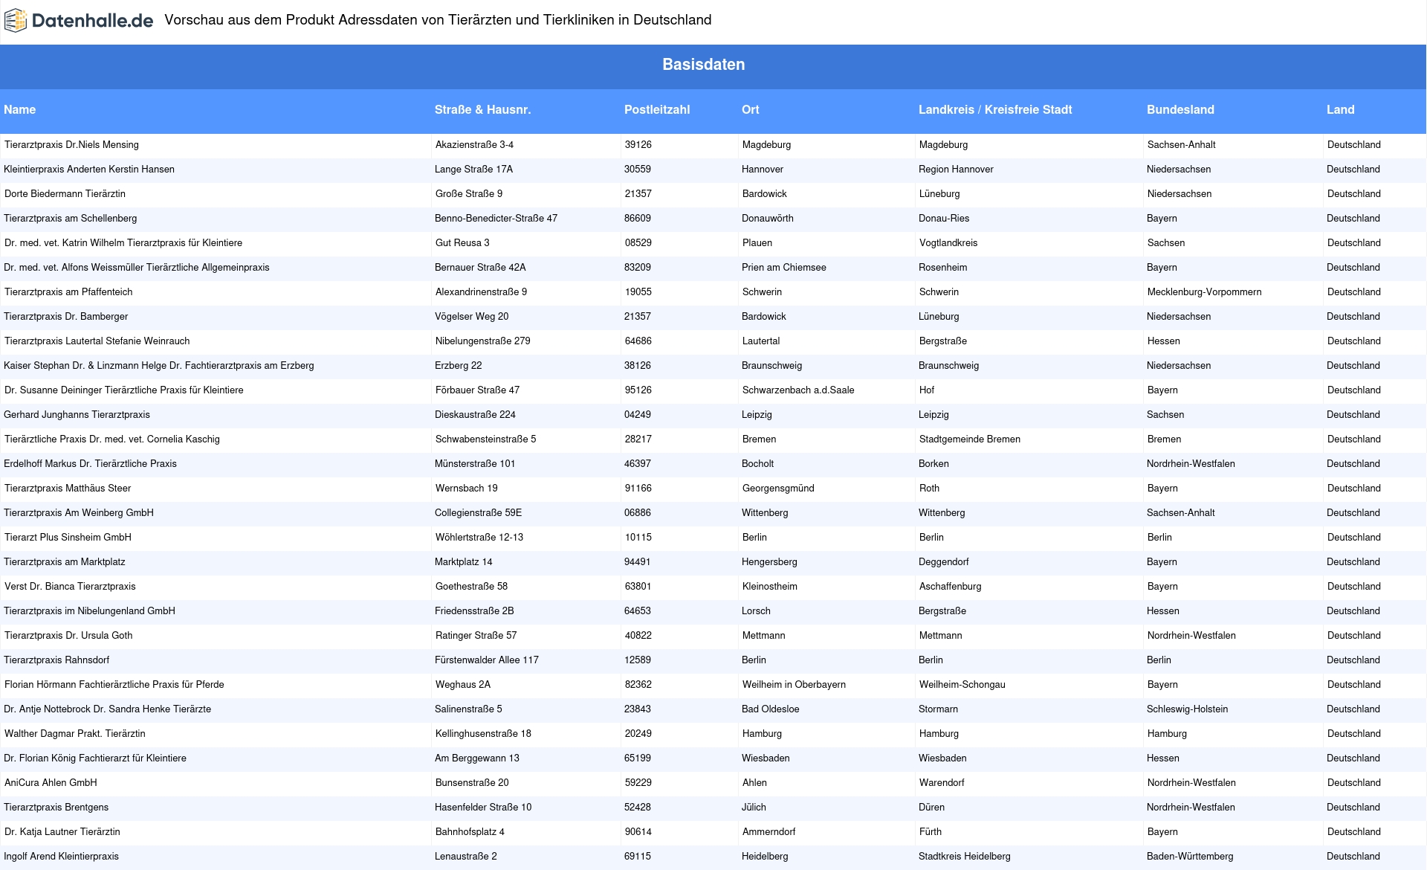The height and width of the screenshot is (870, 1427).
Task: Click district Region Hannover
Action: pyautogui.click(x=956, y=170)
